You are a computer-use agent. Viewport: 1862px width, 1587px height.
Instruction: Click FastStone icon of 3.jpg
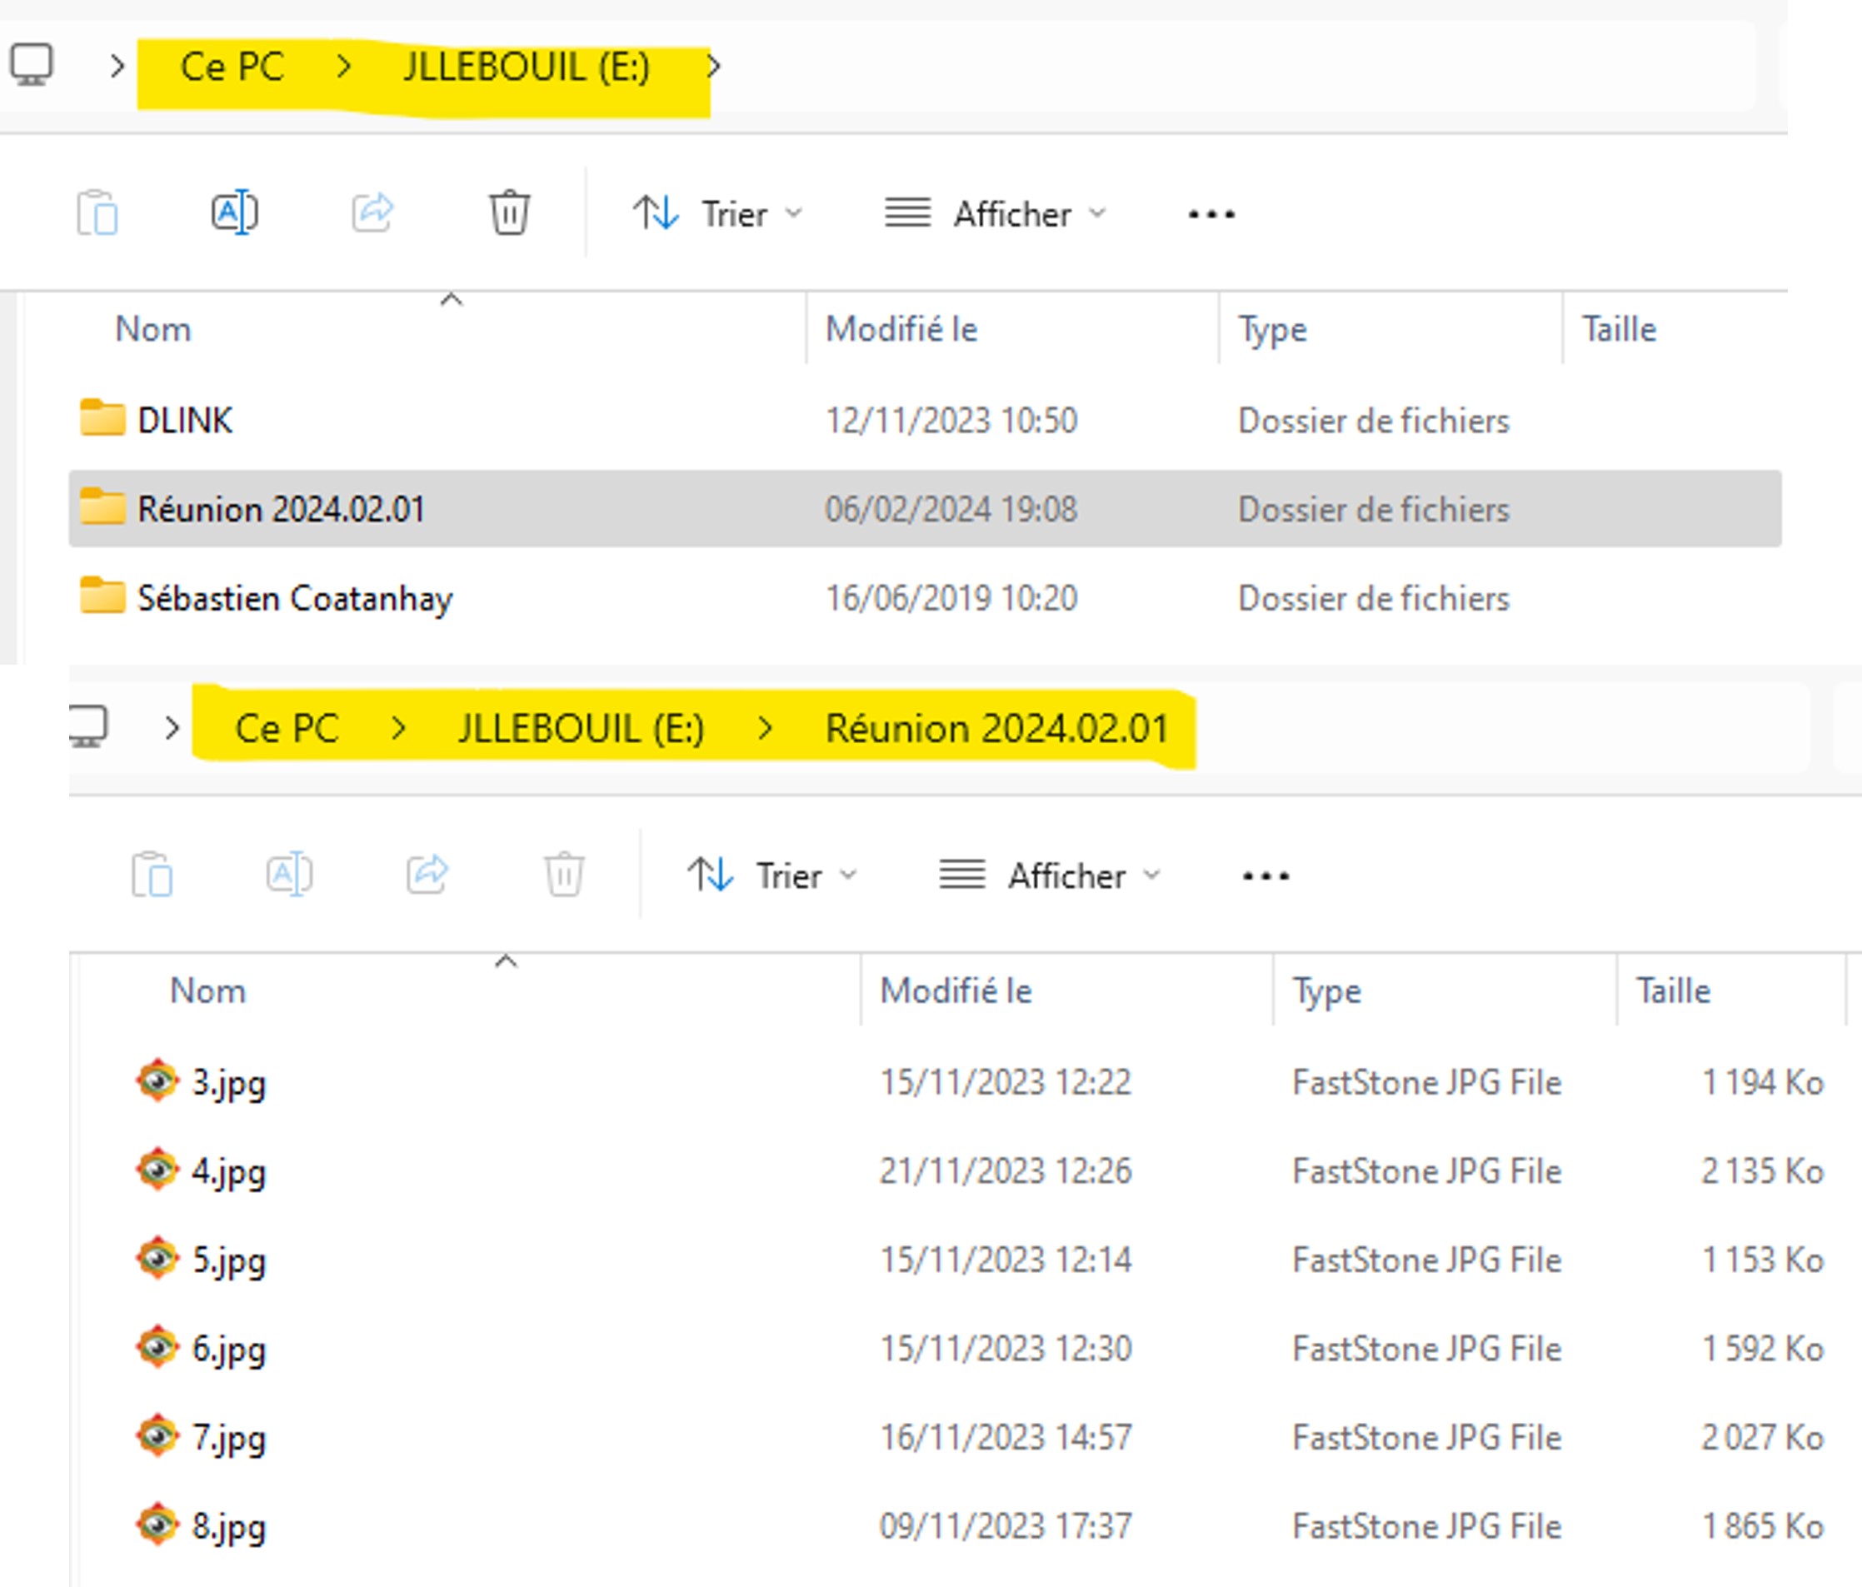157,1080
